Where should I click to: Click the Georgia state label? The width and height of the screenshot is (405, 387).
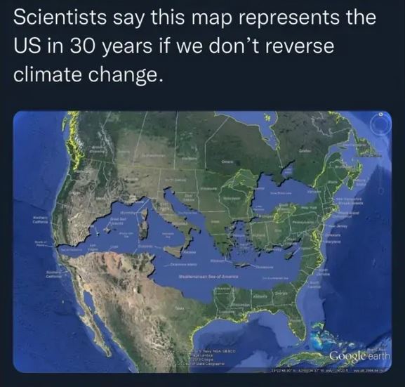(x=282, y=294)
